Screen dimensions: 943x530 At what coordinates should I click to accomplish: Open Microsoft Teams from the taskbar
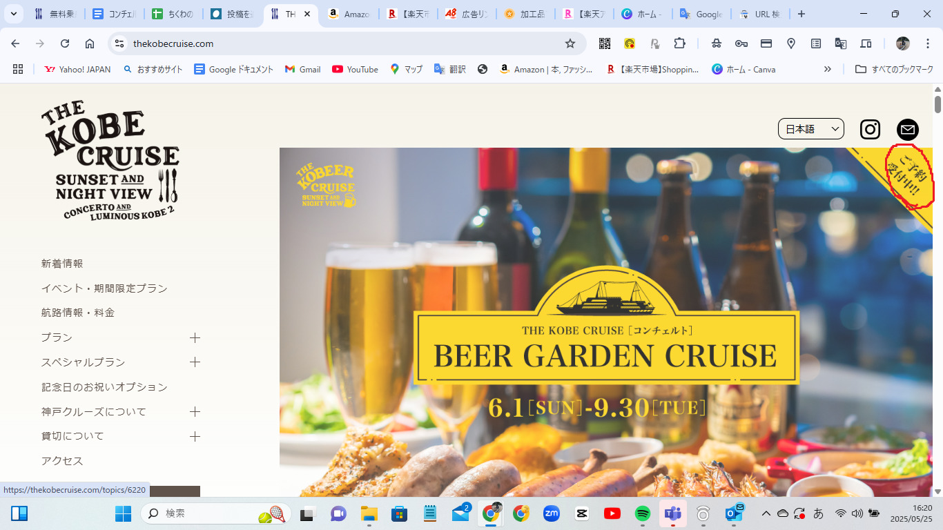coord(673,513)
